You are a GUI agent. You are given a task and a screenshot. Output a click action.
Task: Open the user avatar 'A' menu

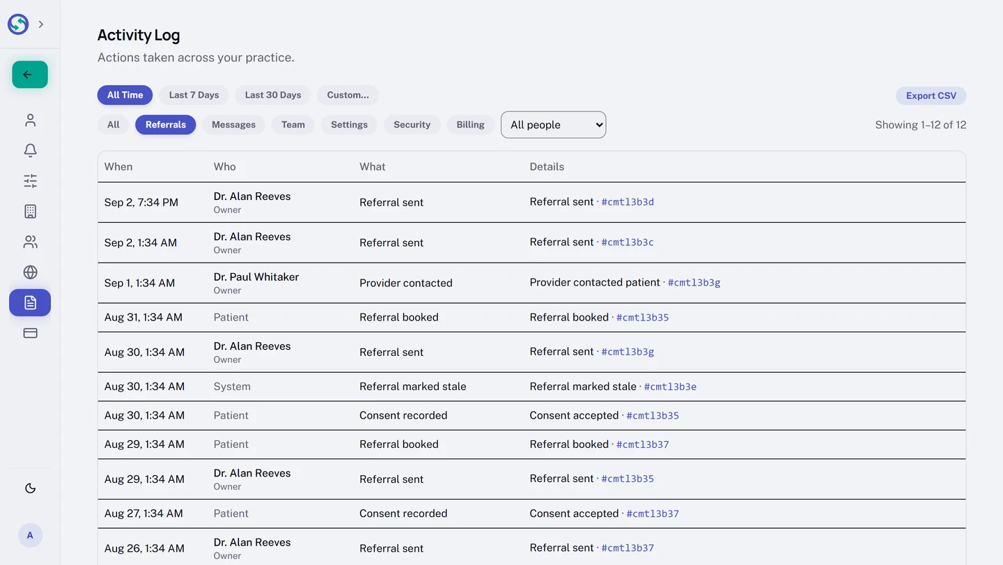(30, 535)
